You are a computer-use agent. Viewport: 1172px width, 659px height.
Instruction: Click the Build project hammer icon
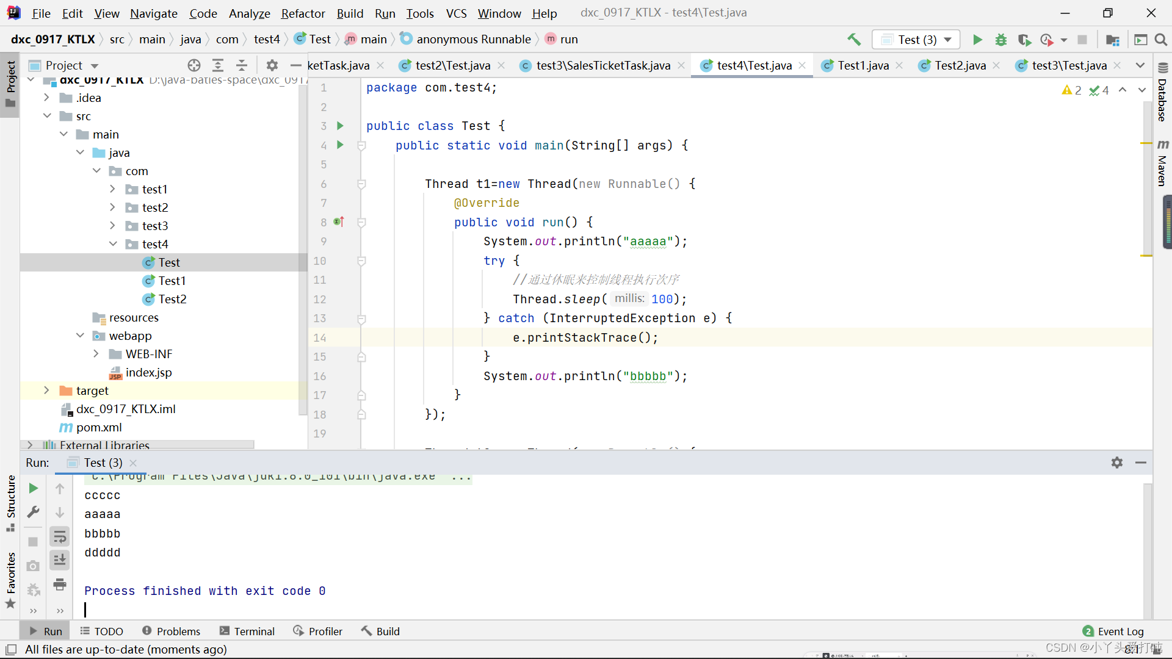(854, 40)
